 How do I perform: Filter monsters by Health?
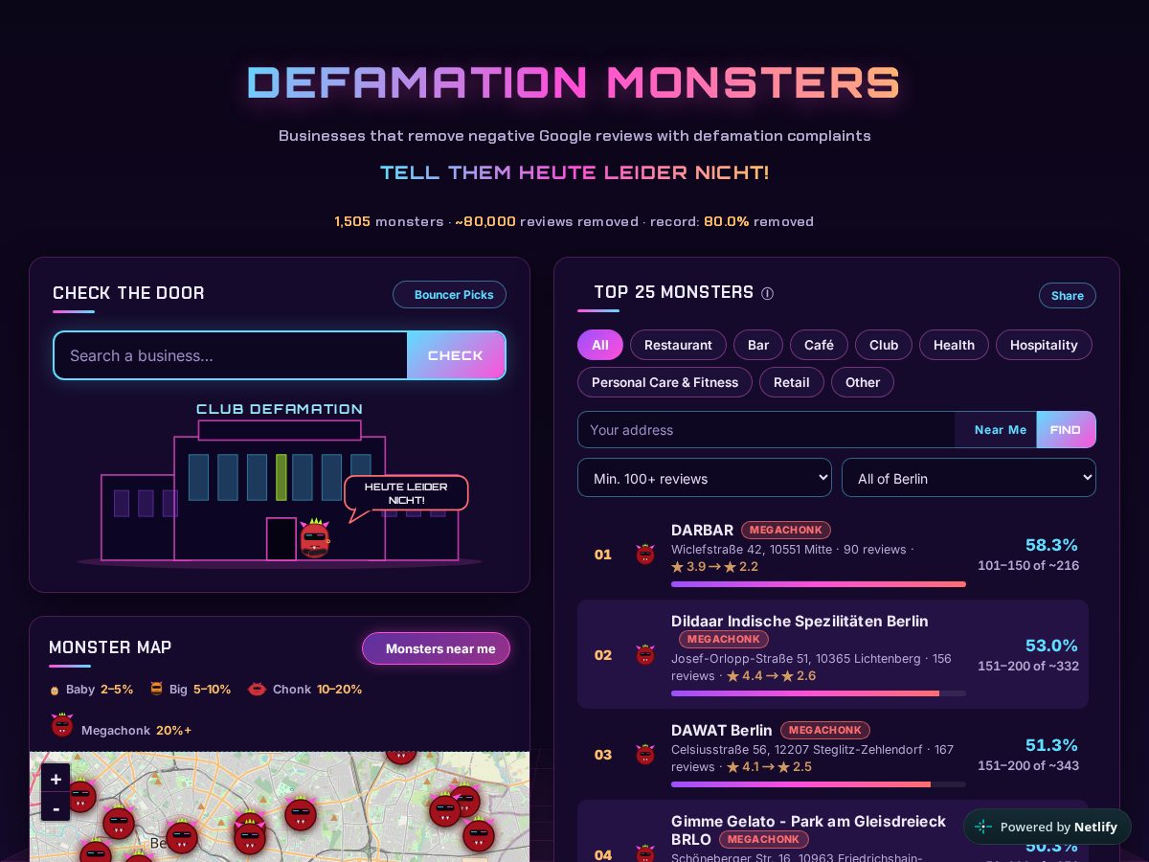(x=954, y=345)
